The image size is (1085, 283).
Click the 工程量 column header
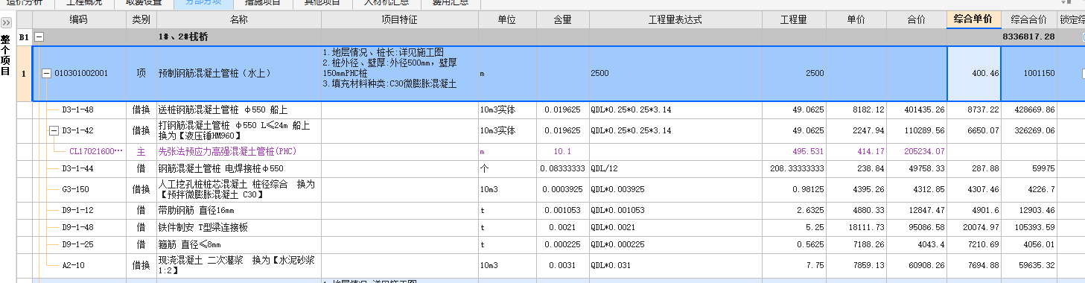coord(794,20)
